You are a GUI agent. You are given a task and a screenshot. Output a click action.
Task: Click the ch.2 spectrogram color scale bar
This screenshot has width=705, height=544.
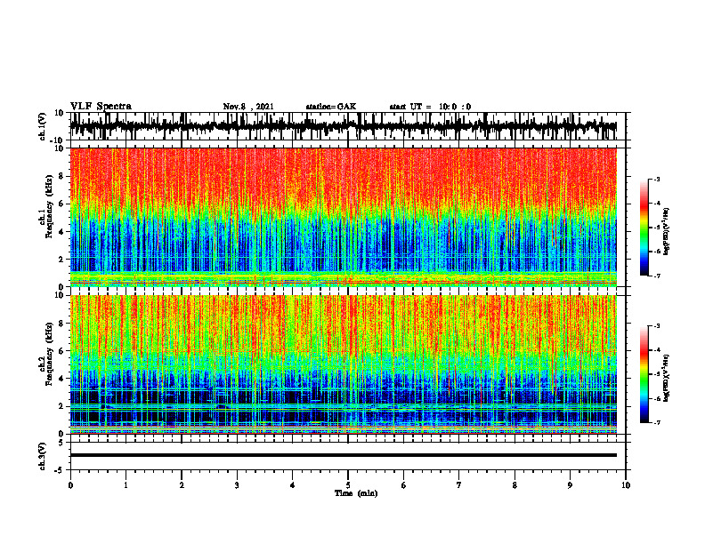point(644,374)
